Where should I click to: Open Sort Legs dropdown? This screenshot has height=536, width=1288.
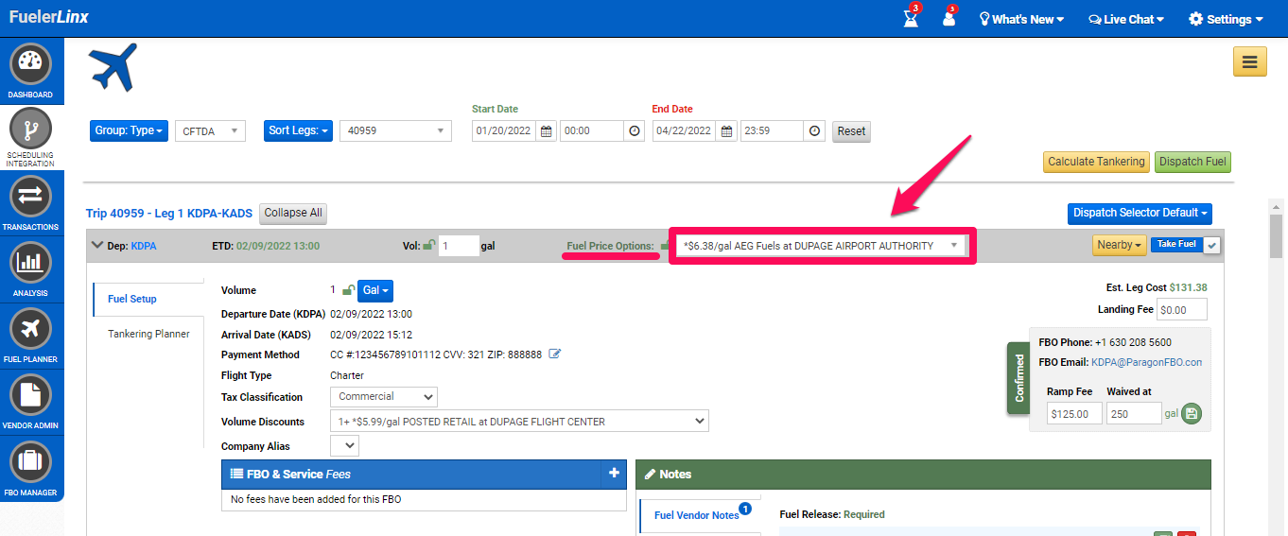click(x=298, y=130)
